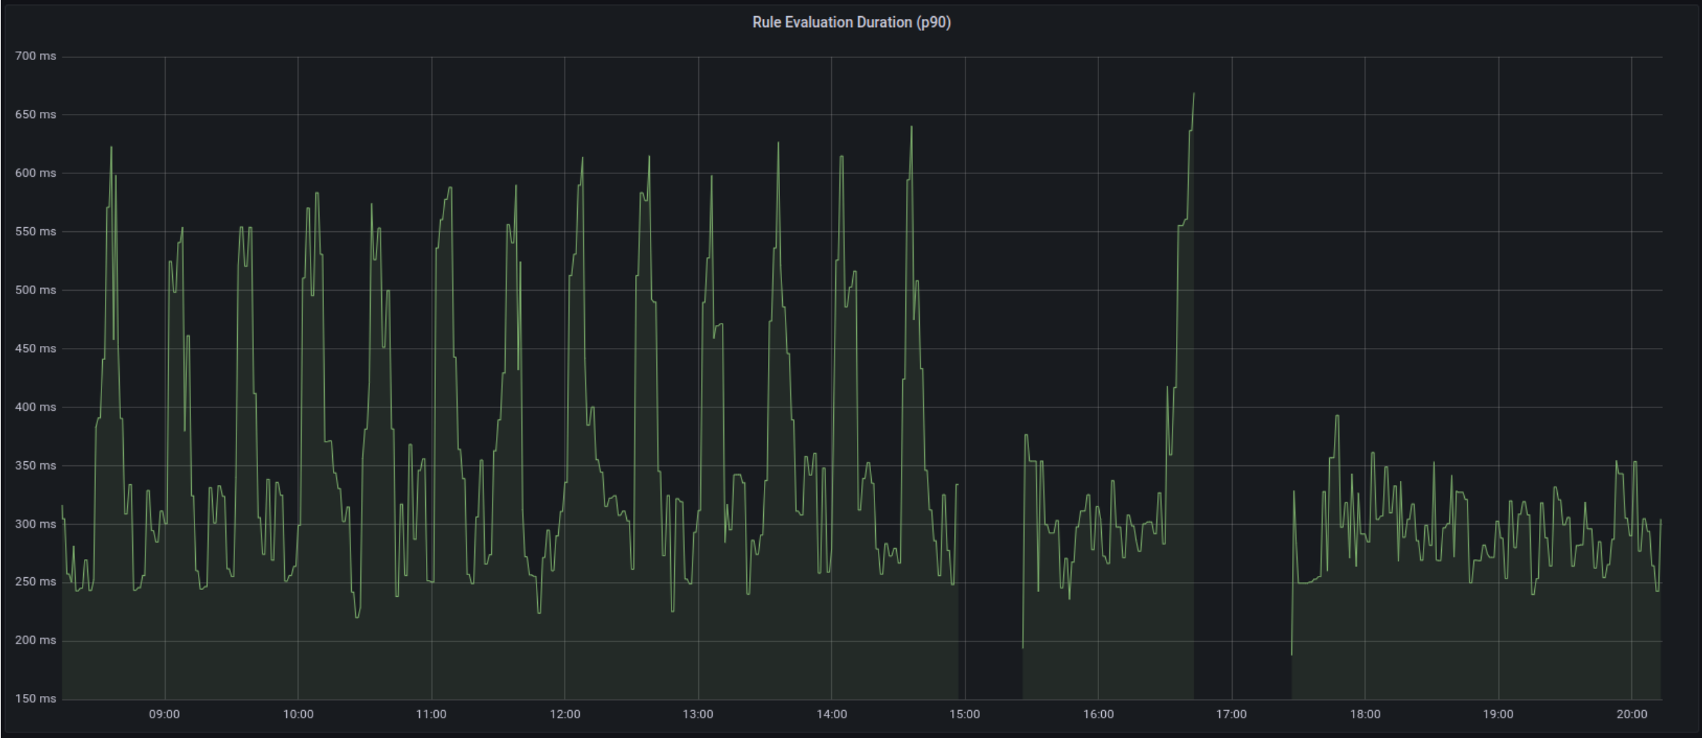The height and width of the screenshot is (738, 1702).
Task: Select the 12:00 time axis label
Action: pyautogui.click(x=565, y=714)
